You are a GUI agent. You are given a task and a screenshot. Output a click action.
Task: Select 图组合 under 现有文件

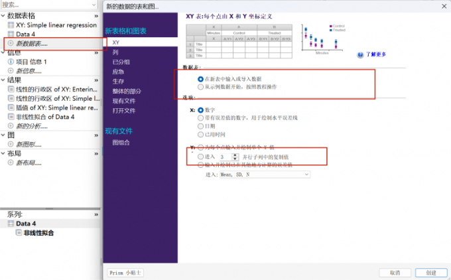121,143
